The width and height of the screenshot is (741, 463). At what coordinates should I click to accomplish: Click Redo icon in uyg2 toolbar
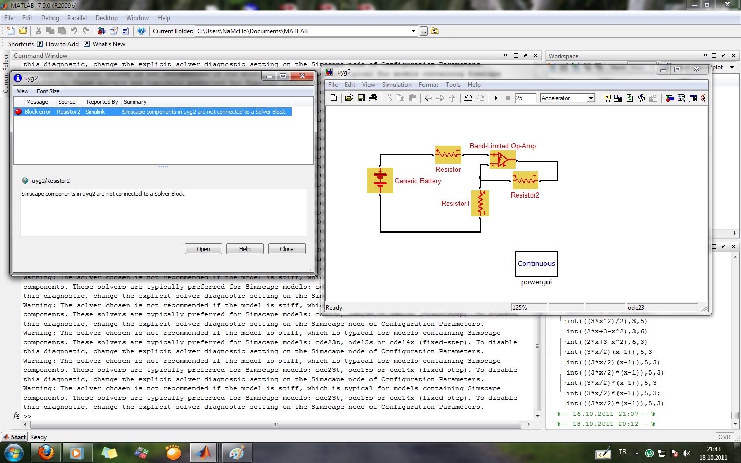click(x=480, y=98)
